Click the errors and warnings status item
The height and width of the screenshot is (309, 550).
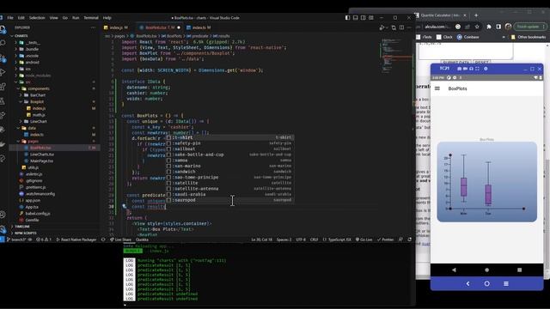tap(44, 239)
